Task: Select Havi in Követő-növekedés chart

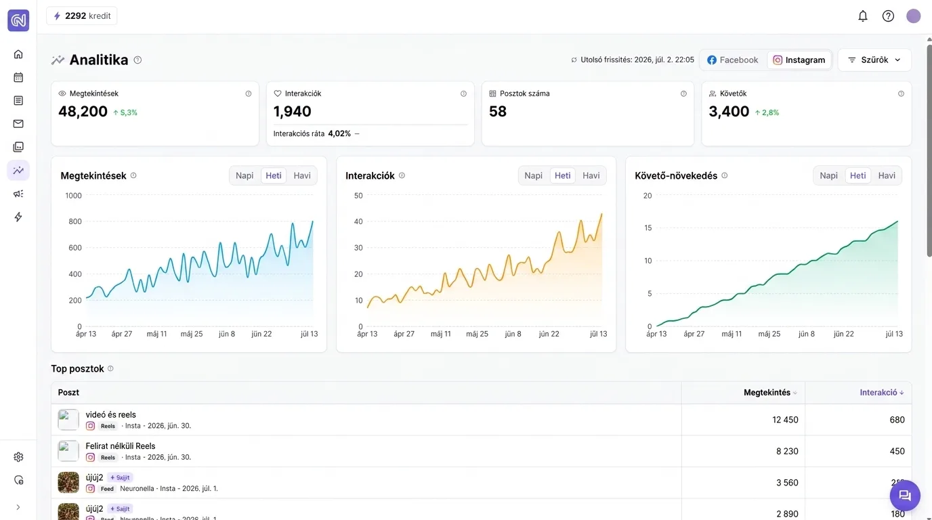Action: pos(887,175)
